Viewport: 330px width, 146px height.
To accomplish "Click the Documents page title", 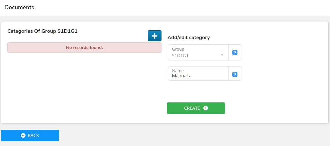I will pyautogui.click(x=19, y=7).
